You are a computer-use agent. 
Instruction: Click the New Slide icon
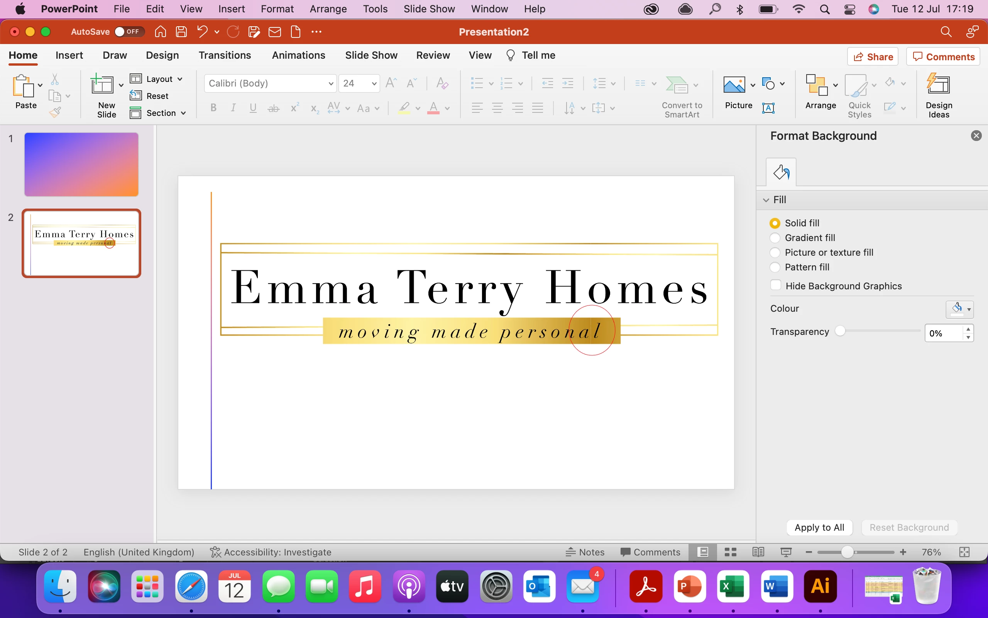point(102,85)
